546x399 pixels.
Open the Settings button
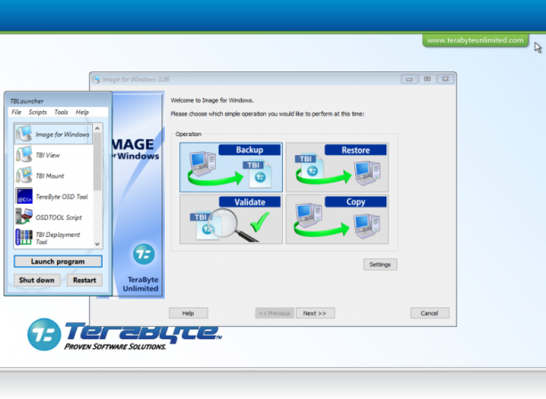pyautogui.click(x=380, y=265)
